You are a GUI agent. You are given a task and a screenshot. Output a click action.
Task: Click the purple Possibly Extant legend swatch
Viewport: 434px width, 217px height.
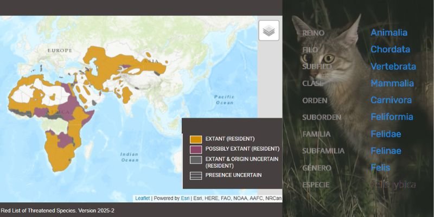click(196, 149)
